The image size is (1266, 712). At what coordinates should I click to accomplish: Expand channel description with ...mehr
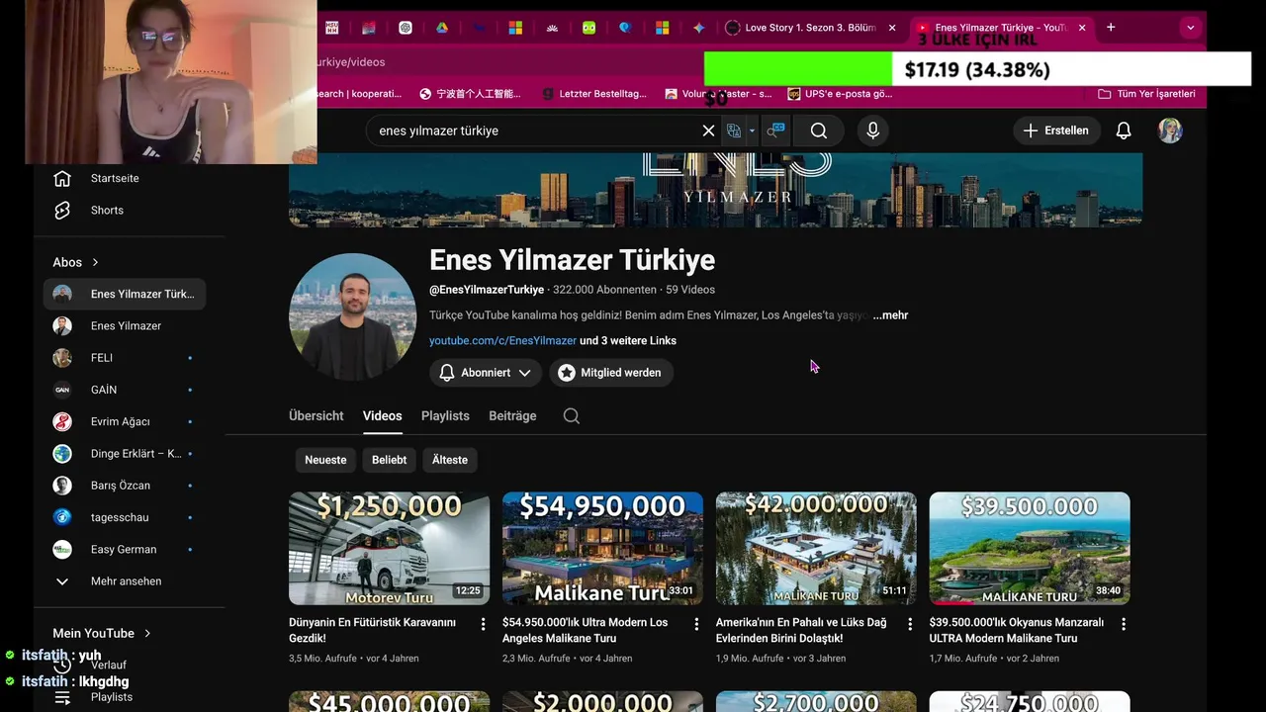[x=890, y=315]
